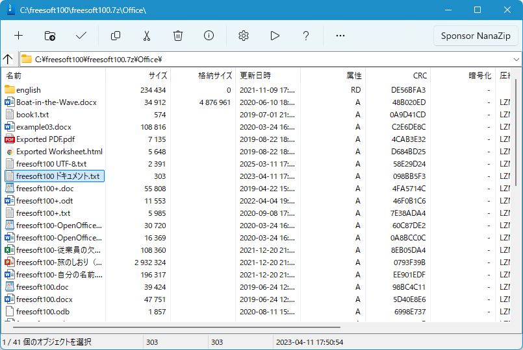Click the Move scissors icon
Screen dimensions: 523x350
pyautogui.click(x=147, y=36)
